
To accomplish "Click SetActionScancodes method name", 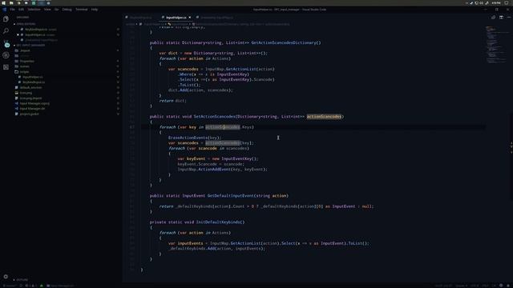I will pos(214,117).
